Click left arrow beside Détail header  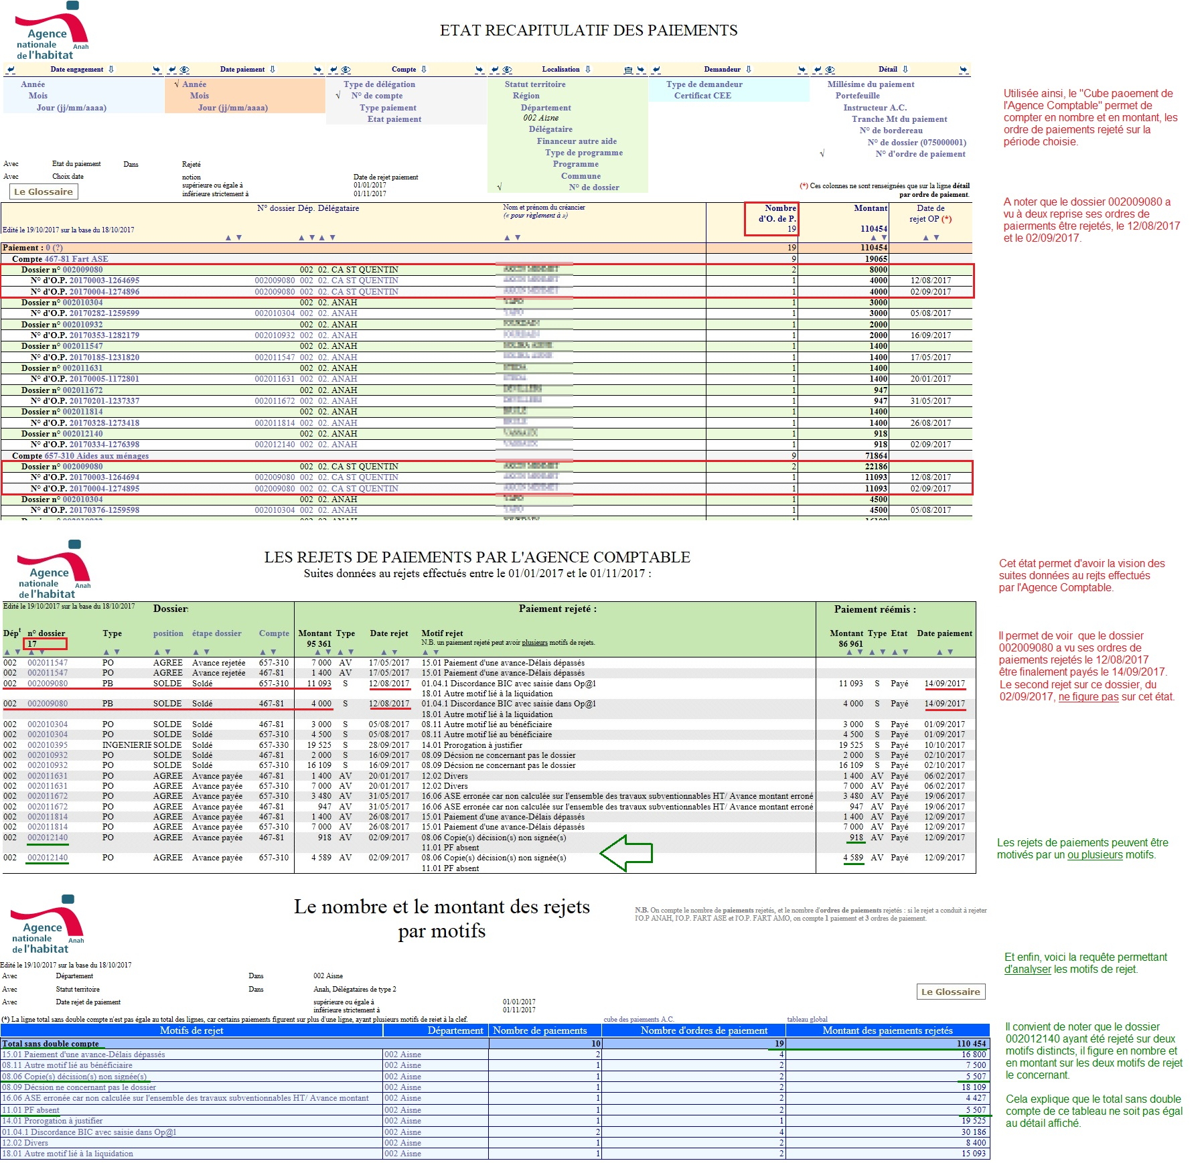point(818,70)
